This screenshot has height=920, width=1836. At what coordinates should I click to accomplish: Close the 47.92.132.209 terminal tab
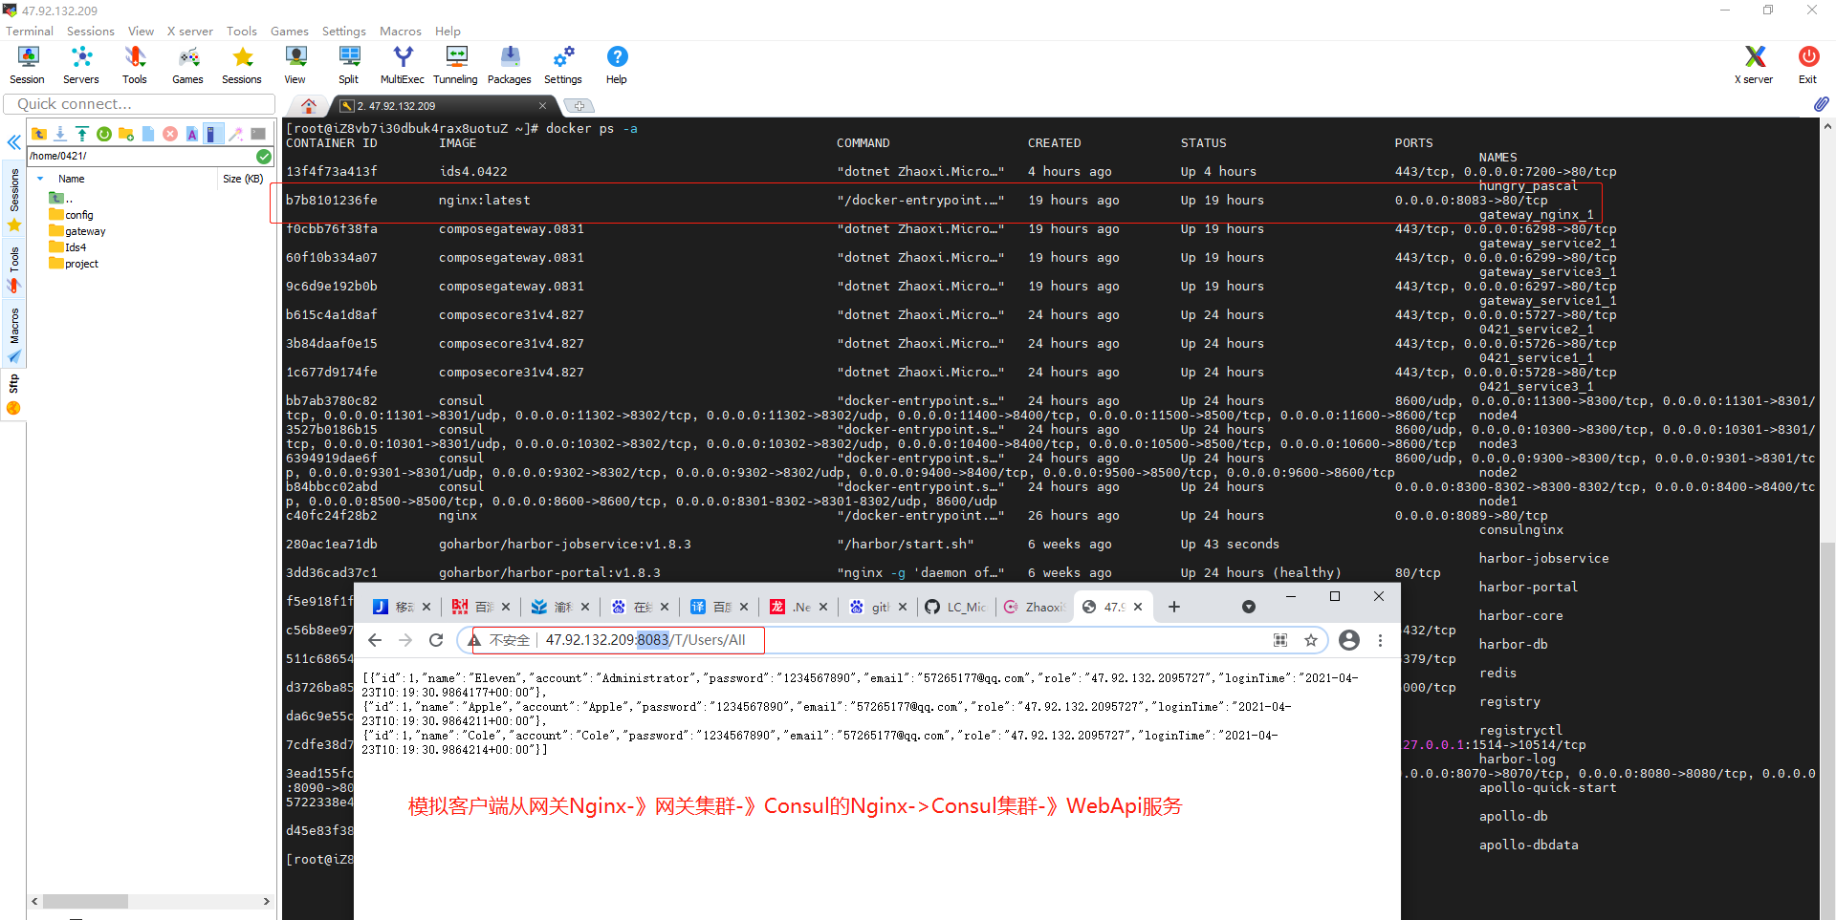tap(543, 106)
